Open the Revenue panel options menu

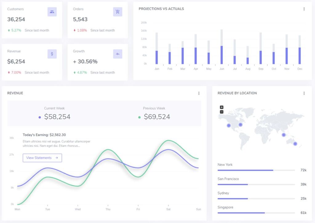199,93
